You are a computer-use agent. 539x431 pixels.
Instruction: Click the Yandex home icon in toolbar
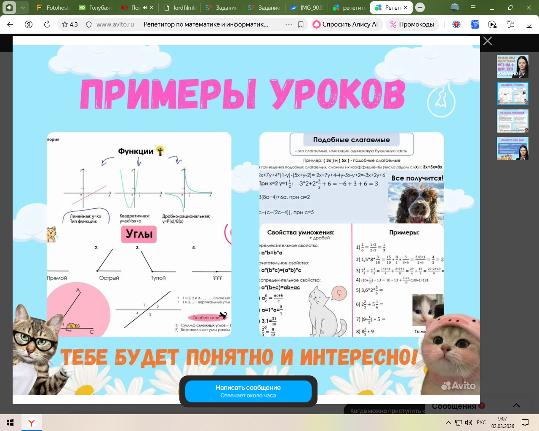tap(29, 24)
